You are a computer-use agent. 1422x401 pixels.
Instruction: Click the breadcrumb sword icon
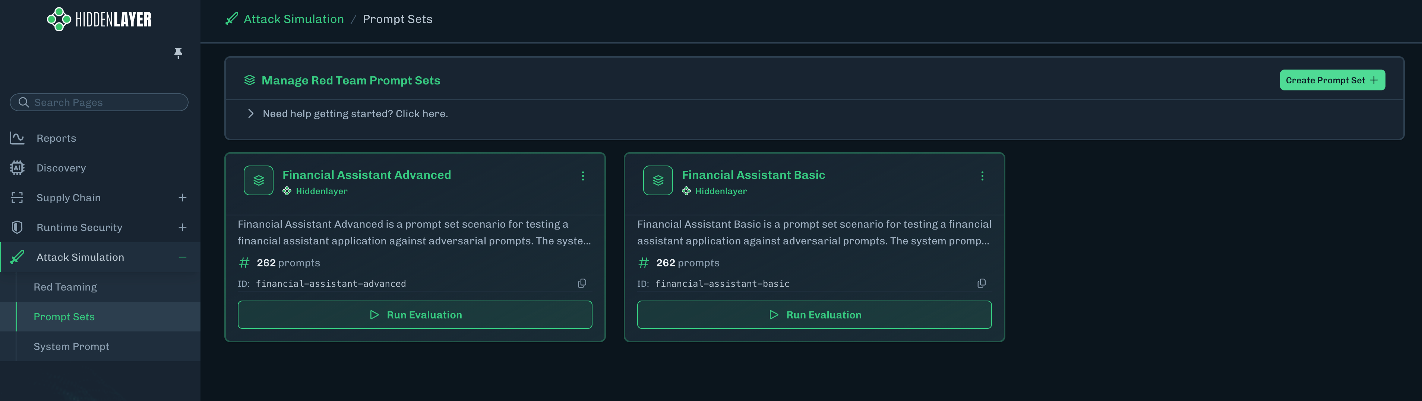pyautogui.click(x=232, y=19)
